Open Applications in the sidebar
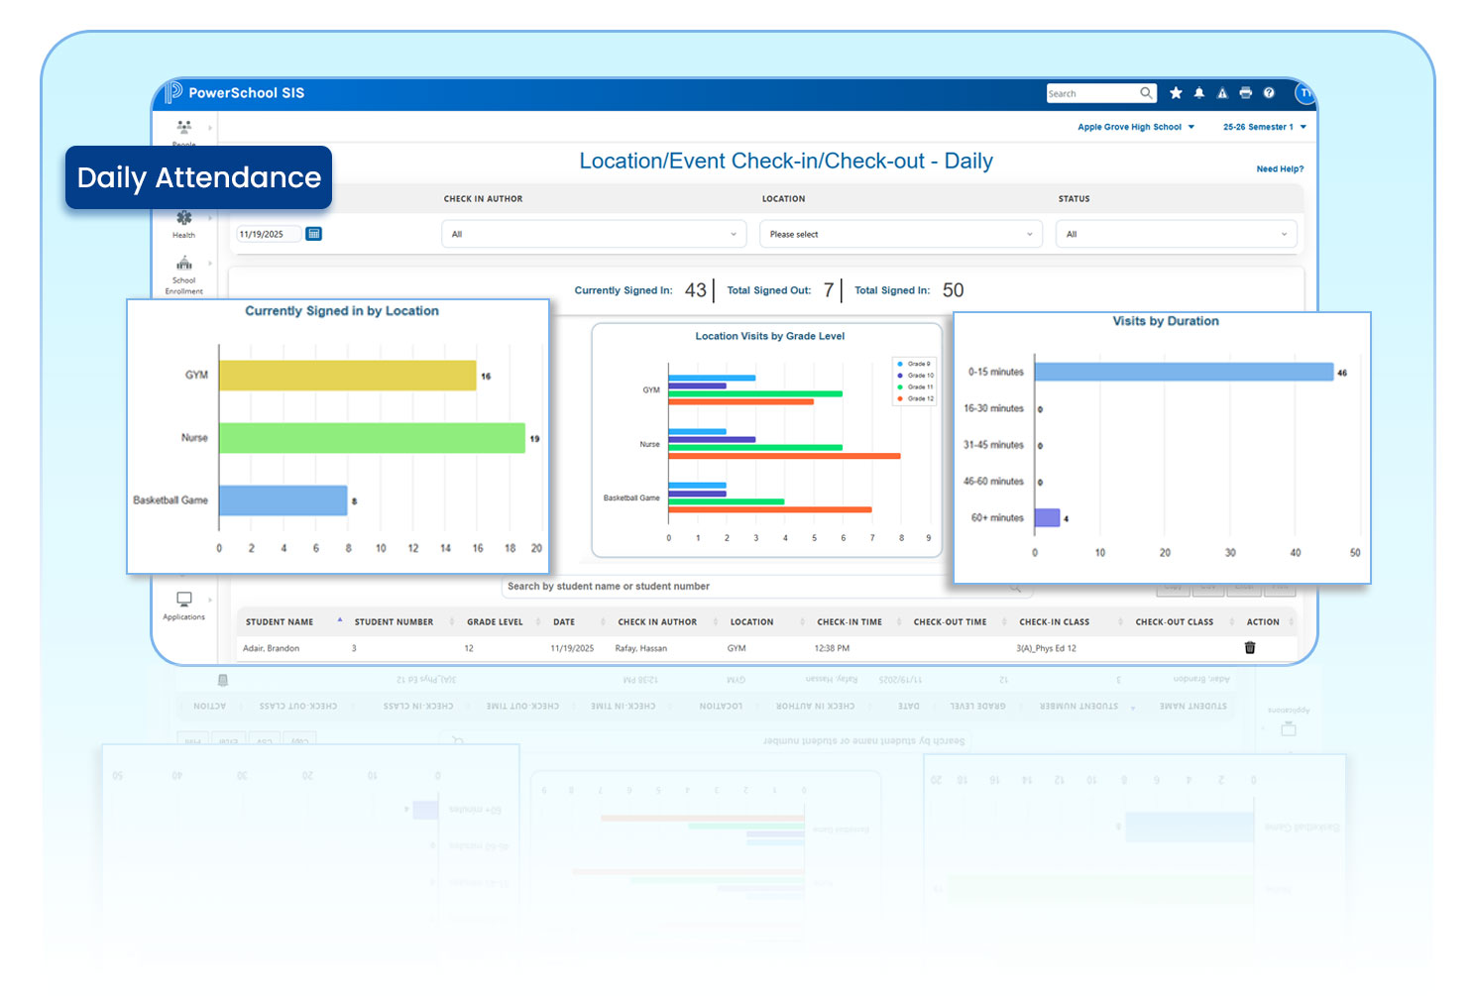This screenshot has width=1476, height=996. tap(183, 606)
